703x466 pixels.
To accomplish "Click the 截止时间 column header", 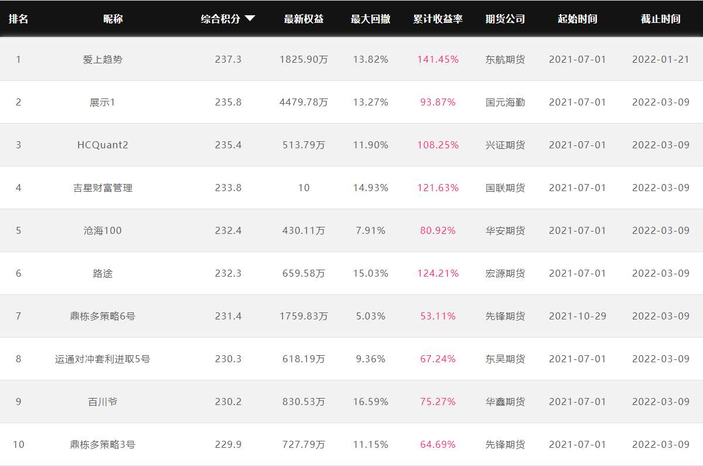I will pos(661,19).
